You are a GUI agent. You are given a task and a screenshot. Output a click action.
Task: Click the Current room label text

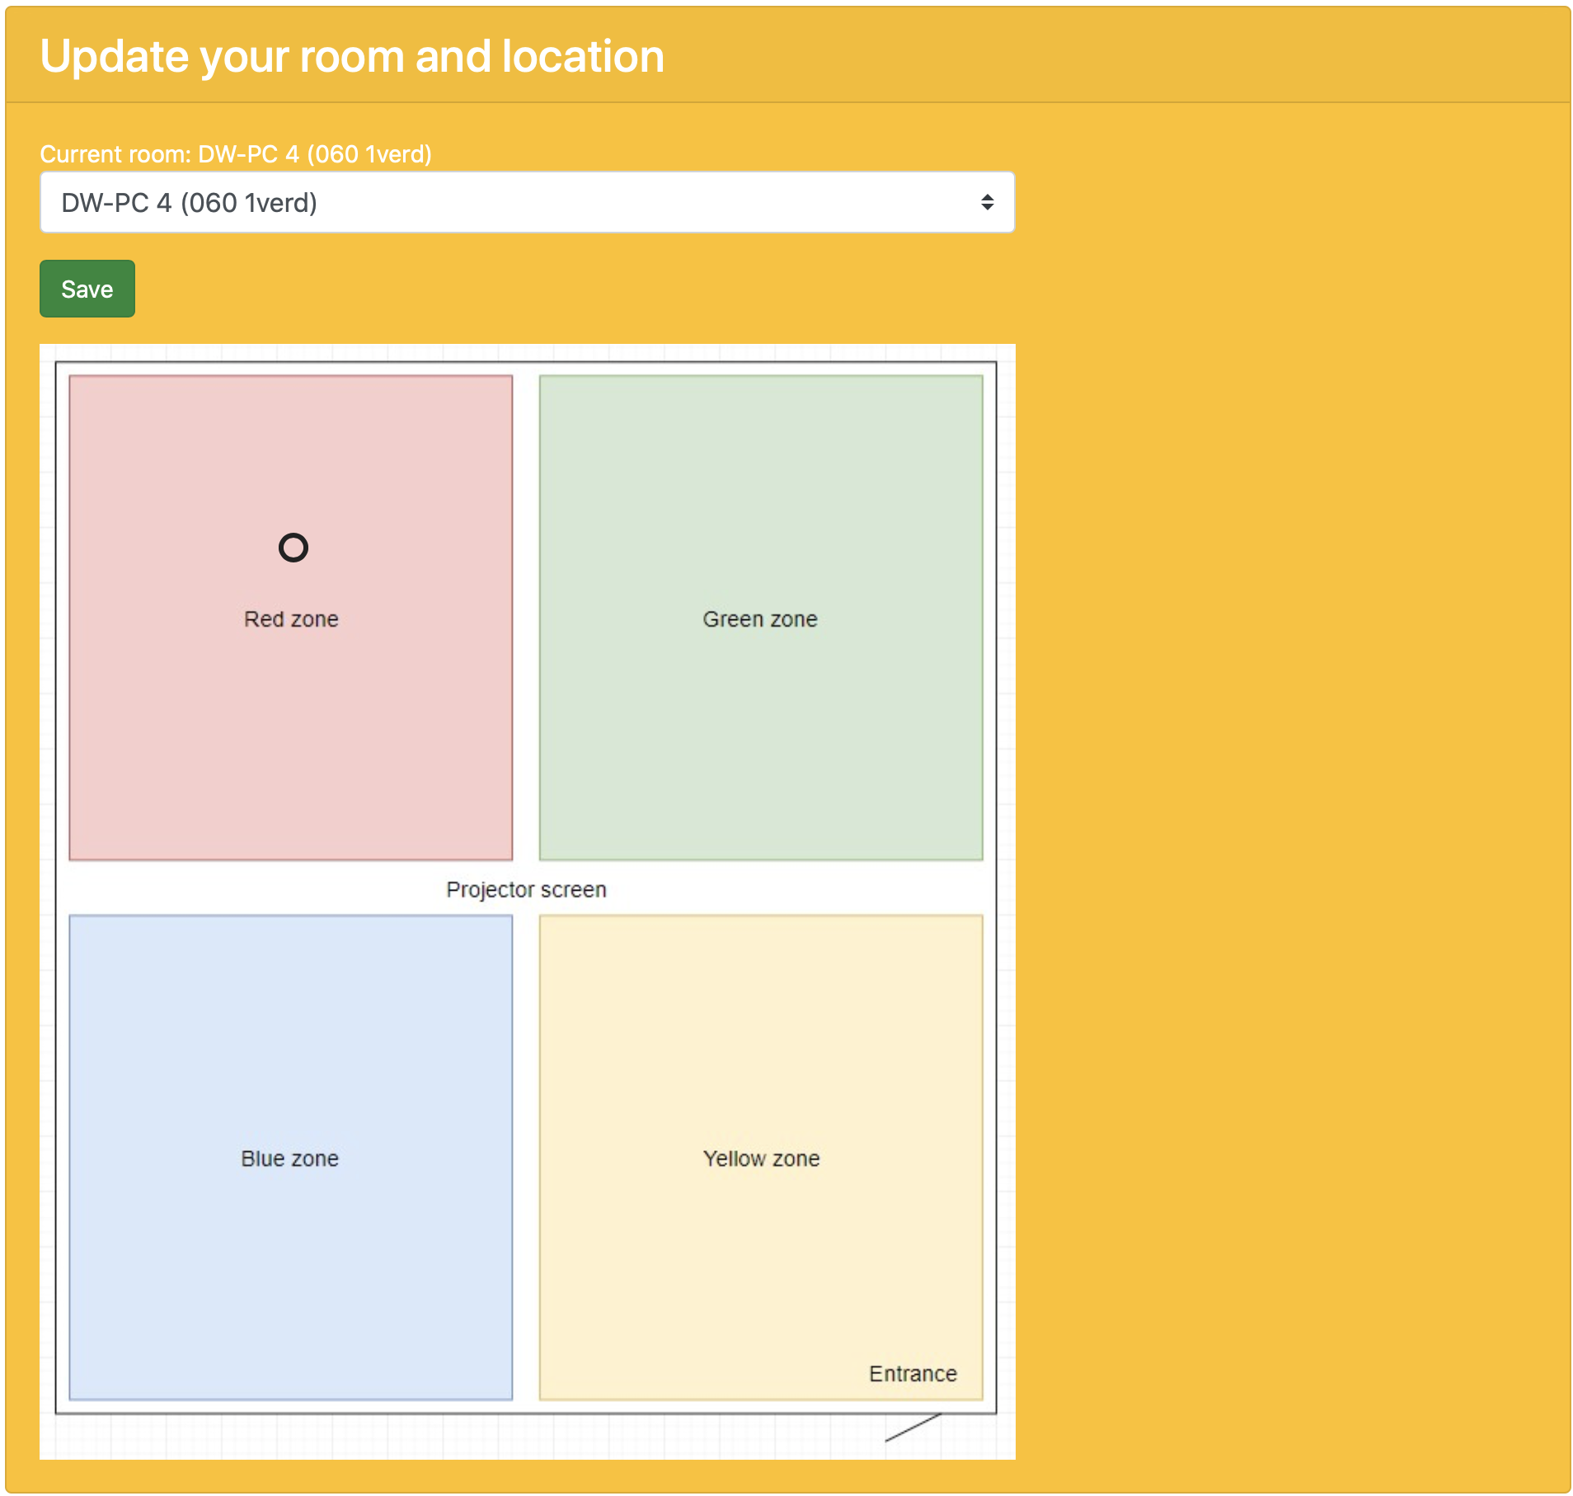point(236,154)
